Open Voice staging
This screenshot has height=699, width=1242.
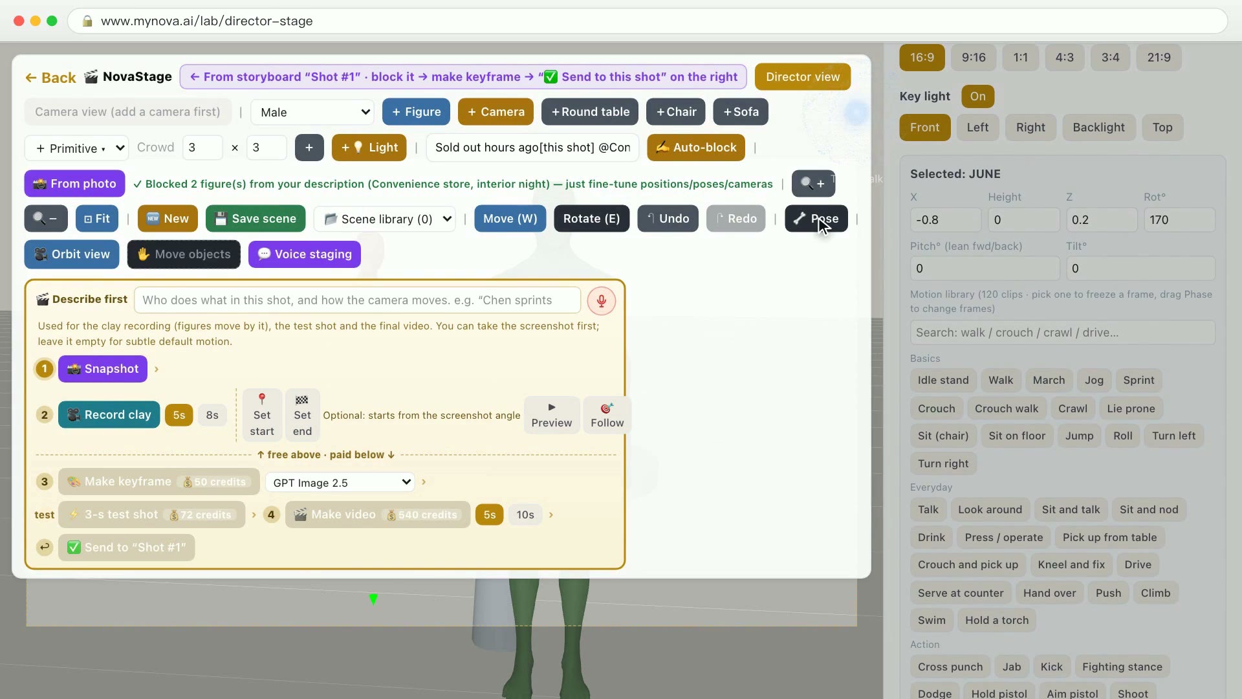305,254
